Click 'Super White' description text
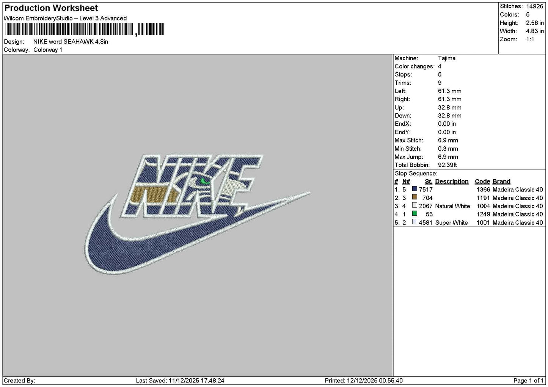Viewport: 548px width, 387px height. tap(451, 222)
